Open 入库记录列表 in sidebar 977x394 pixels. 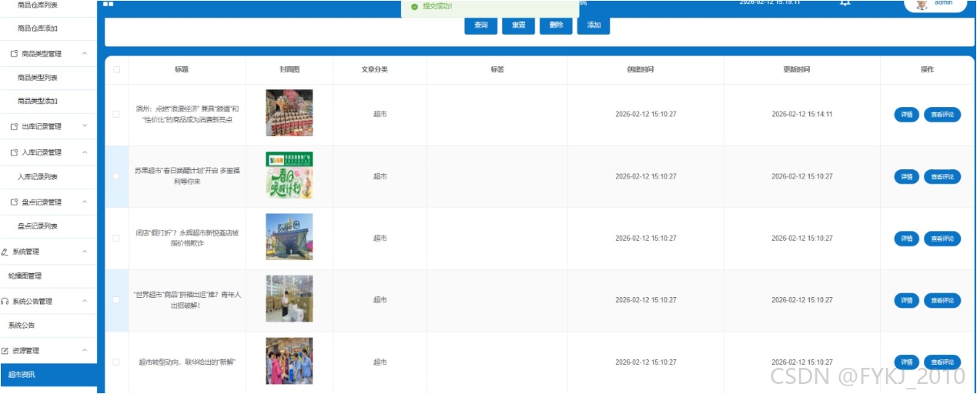click(49, 177)
